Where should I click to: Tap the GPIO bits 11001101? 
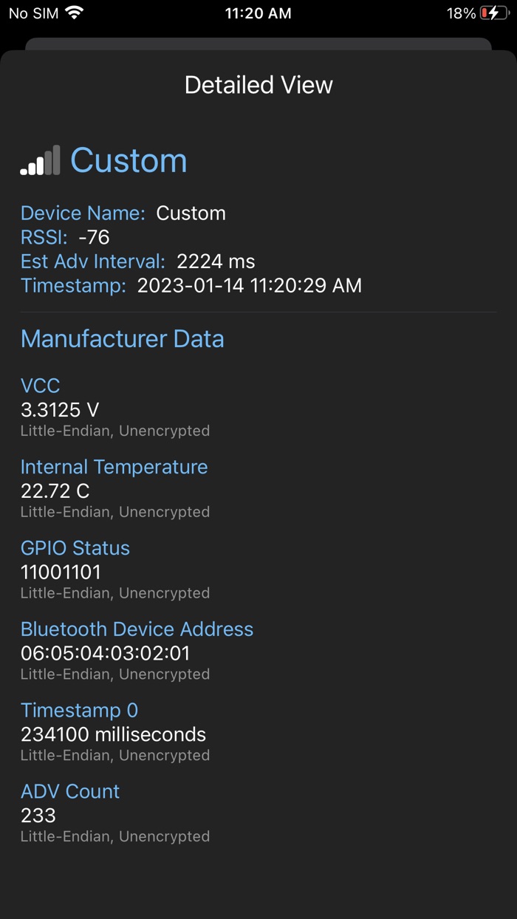[61, 572]
